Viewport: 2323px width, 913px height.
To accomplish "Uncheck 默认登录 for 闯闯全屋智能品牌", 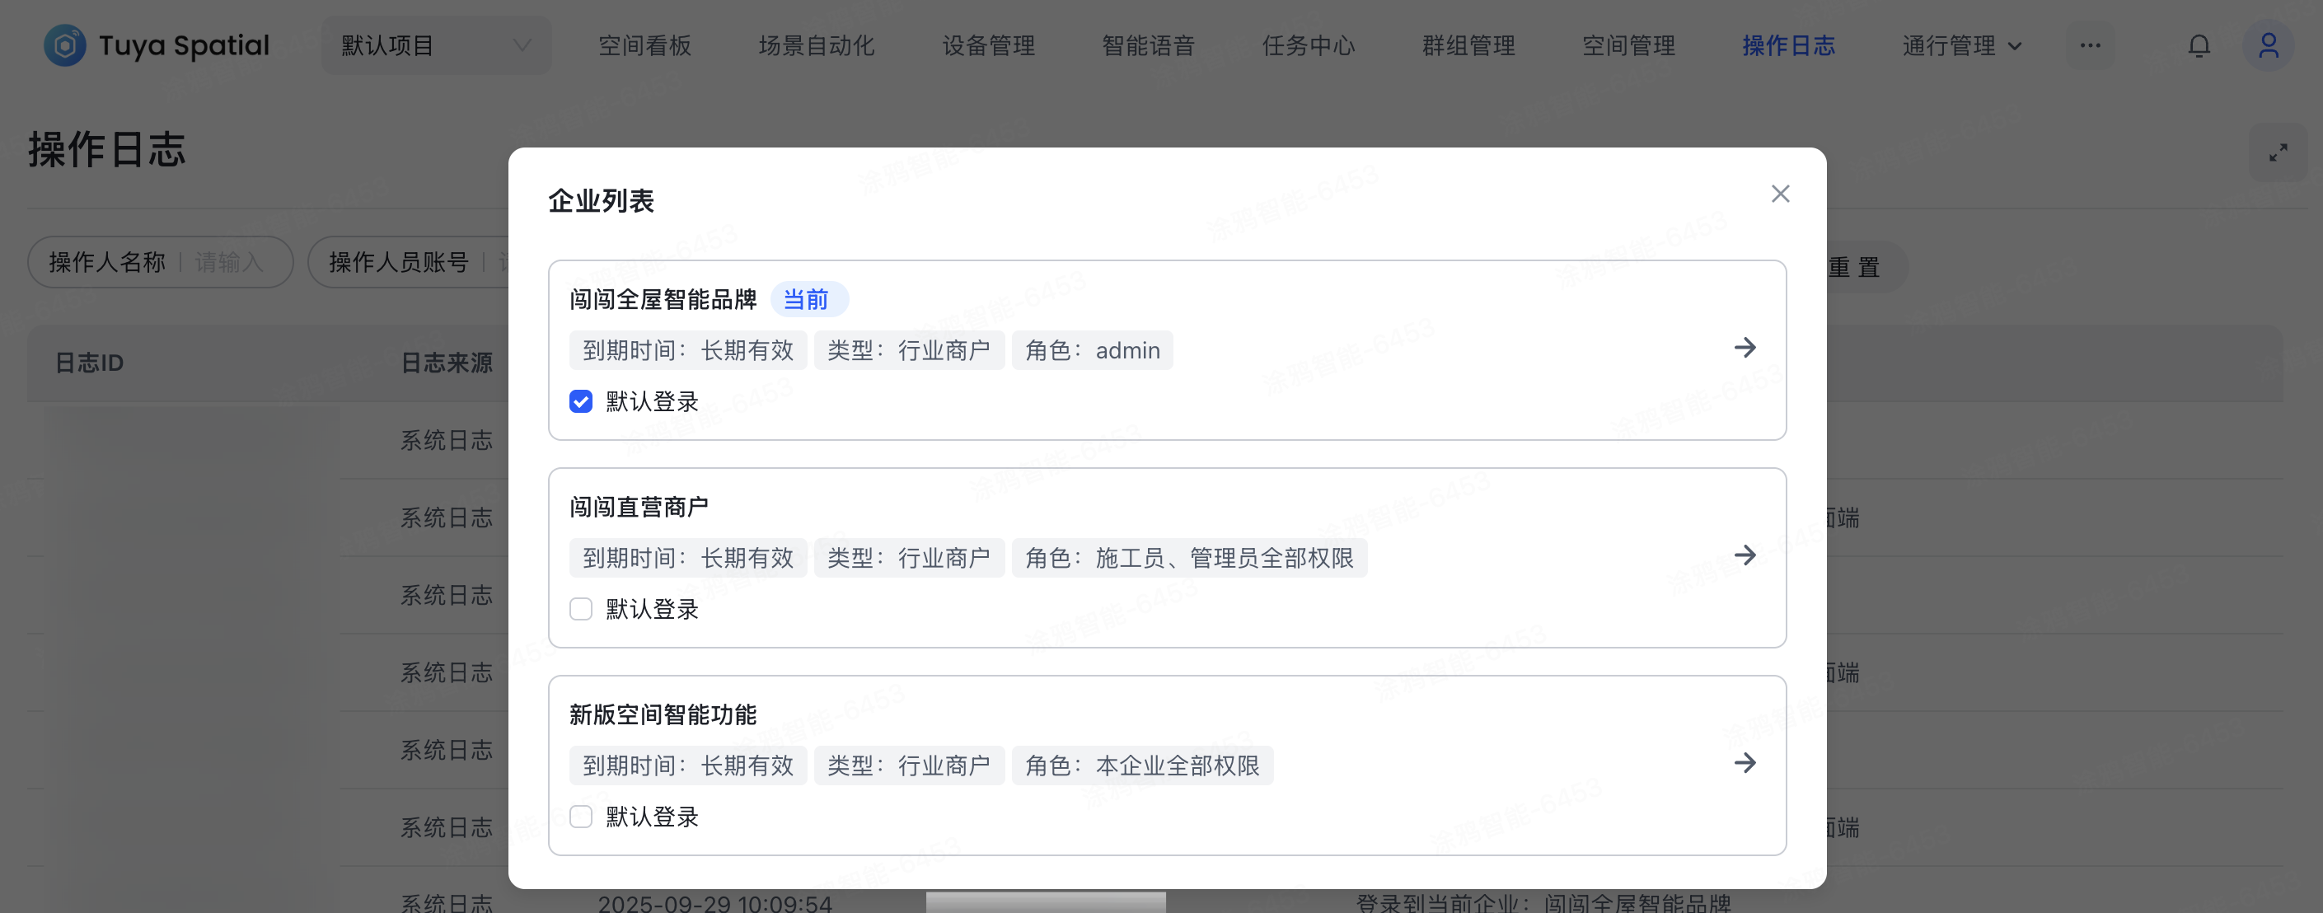I will tap(581, 401).
